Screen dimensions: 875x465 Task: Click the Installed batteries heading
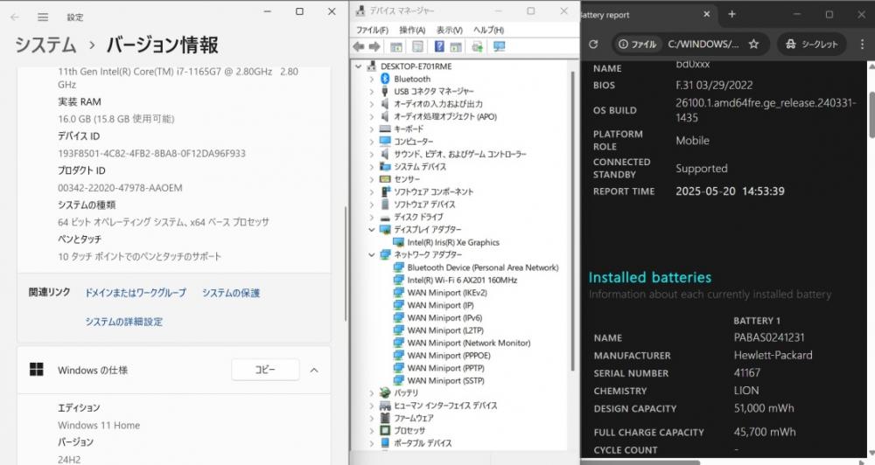[649, 277]
